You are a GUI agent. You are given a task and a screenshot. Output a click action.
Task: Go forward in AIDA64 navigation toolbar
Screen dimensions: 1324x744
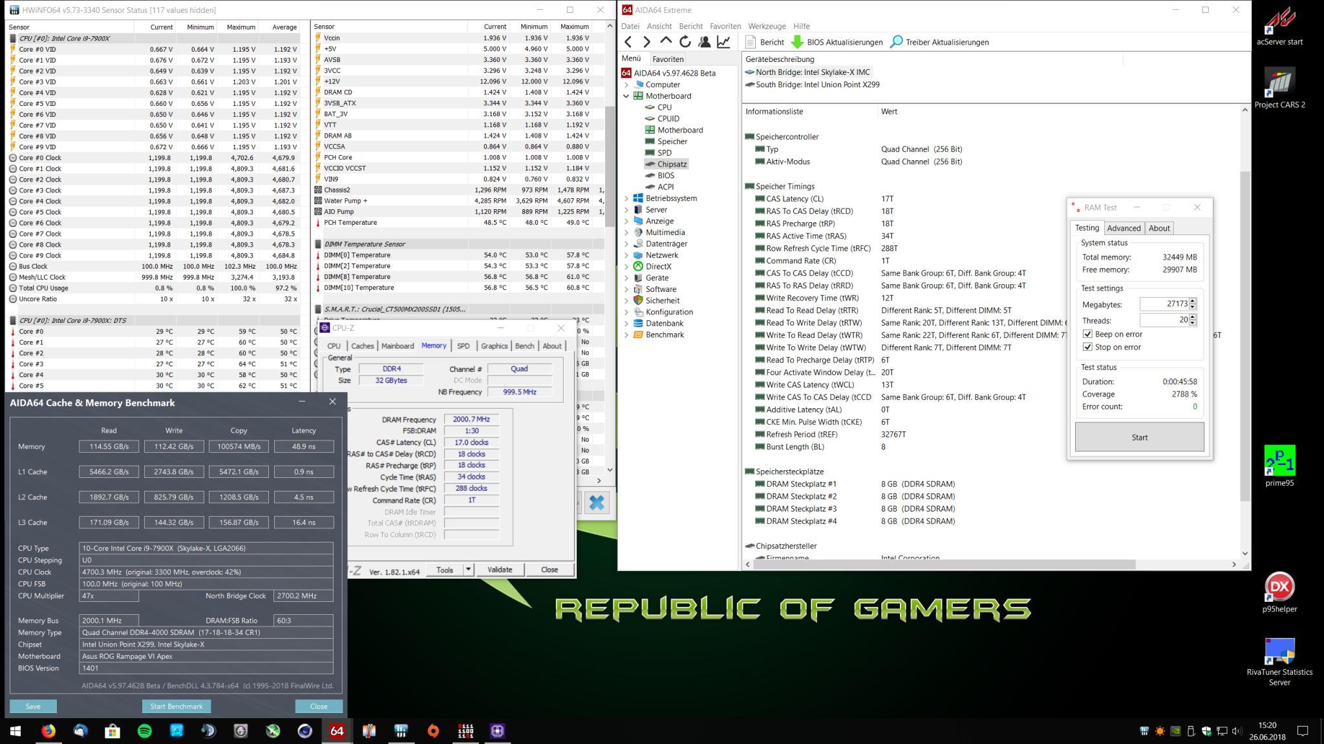click(646, 42)
